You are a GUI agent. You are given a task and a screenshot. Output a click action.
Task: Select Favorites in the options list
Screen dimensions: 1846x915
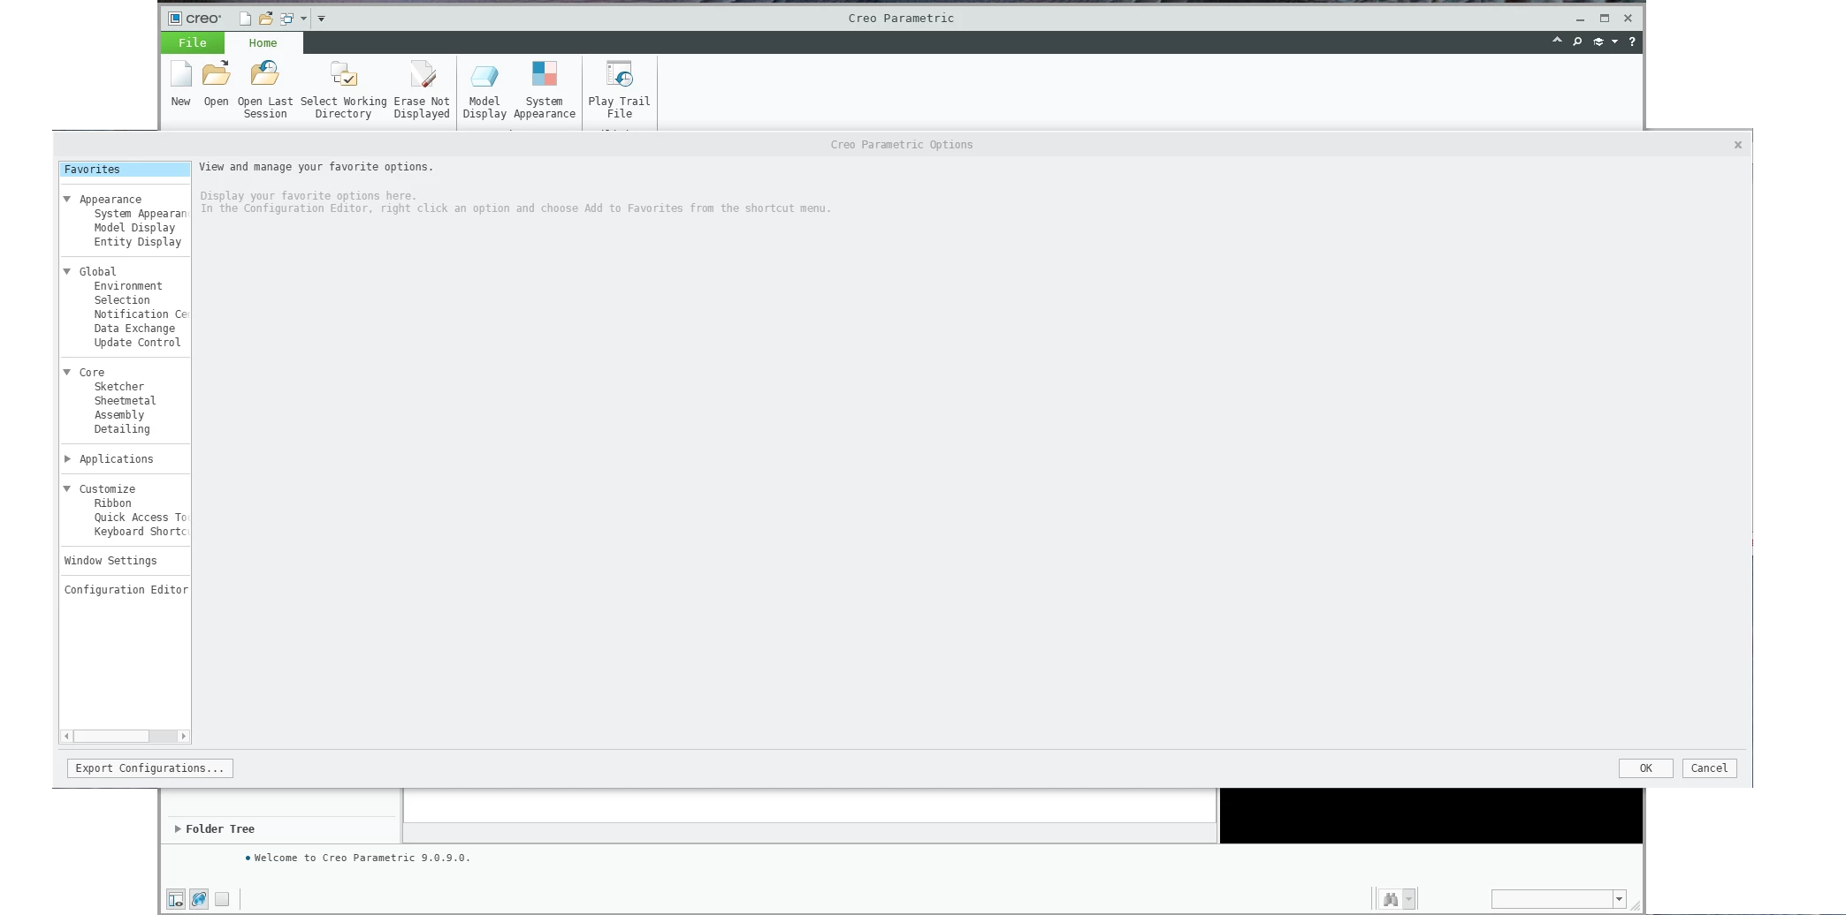pos(125,170)
